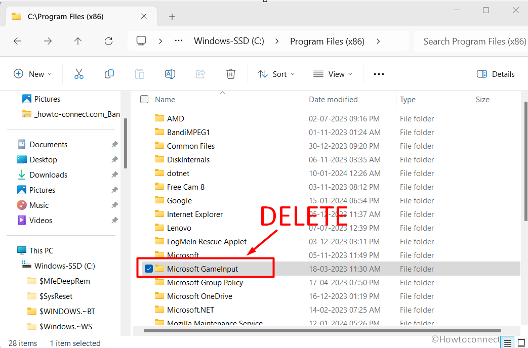
Task: Expand chevron after Windows-SSD (C:) in address bar
Action: [x=277, y=41]
